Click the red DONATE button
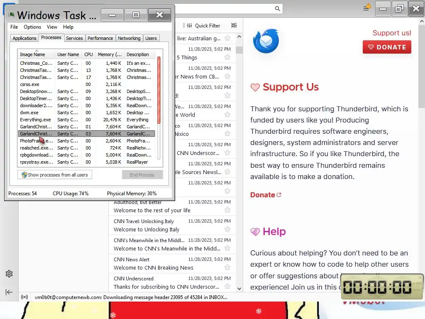This screenshot has width=425, height=319. tap(387, 47)
